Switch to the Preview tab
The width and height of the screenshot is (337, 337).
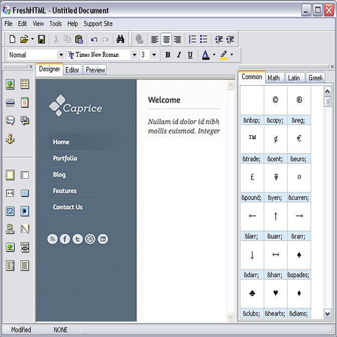(x=95, y=70)
